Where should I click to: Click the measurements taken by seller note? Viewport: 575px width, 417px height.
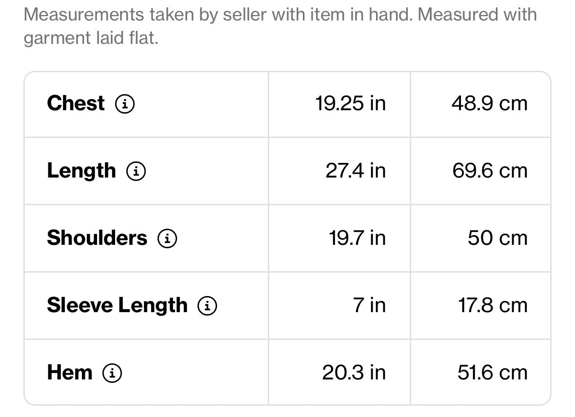[280, 26]
